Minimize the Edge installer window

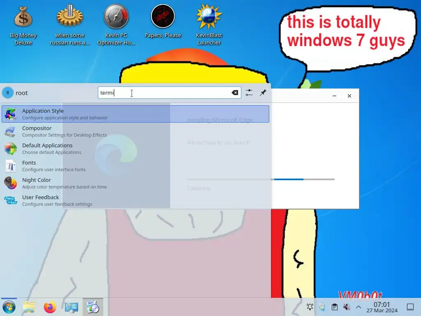(x=334, y=96)
